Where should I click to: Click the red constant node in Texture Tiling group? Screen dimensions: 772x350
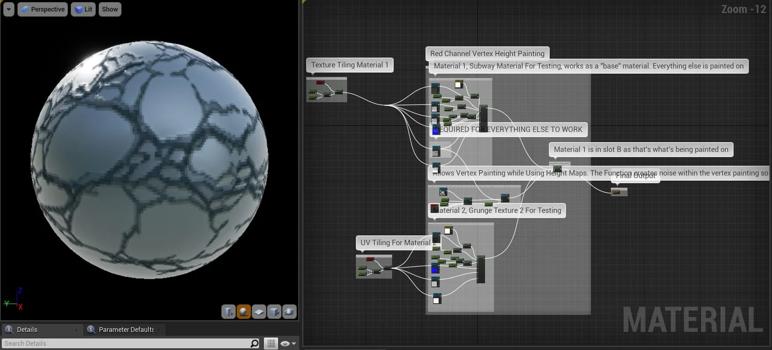(320, 82)
